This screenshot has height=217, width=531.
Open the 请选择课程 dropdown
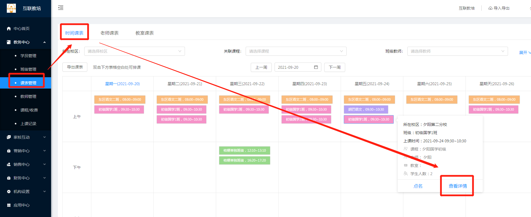point(296,51)
